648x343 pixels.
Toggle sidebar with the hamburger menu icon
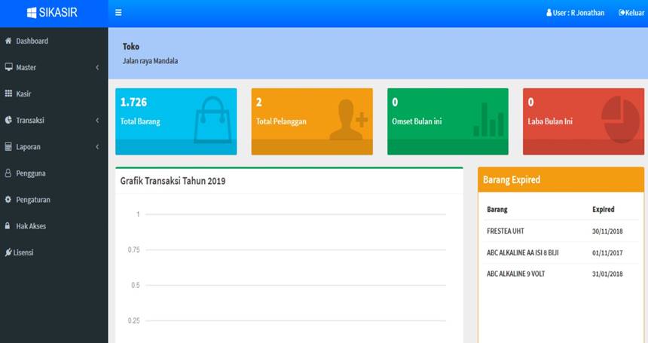(x=118, y=13)
